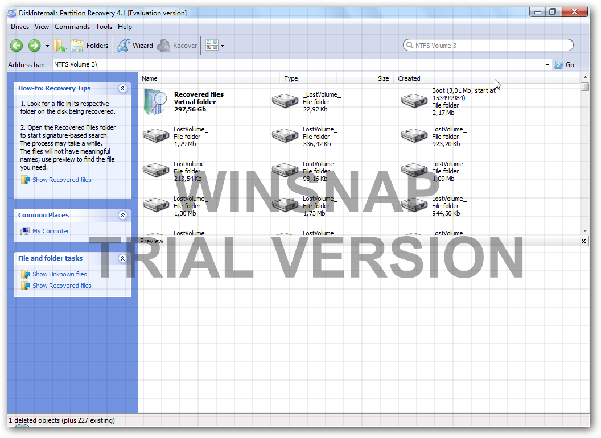Open the Commands menu

pos(72,26)
